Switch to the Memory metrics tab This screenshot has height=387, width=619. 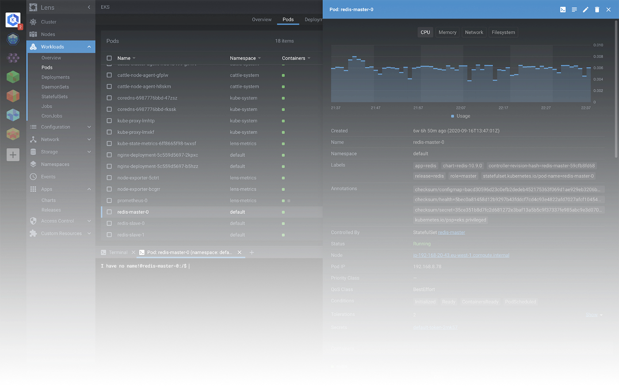point(447,32)
